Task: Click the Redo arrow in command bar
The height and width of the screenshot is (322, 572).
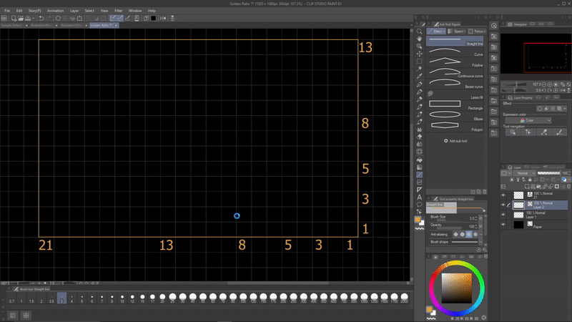Action: click(x=49, y=19)
